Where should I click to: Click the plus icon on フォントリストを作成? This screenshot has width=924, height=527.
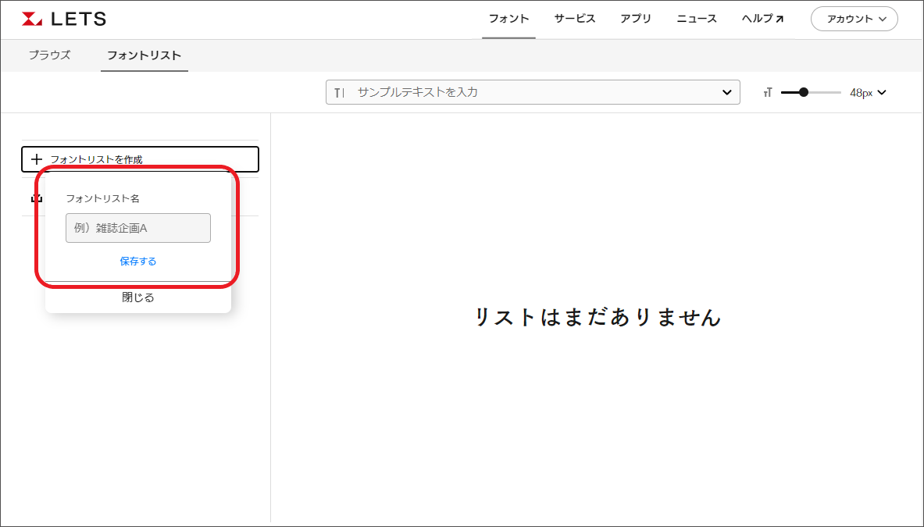36,159
